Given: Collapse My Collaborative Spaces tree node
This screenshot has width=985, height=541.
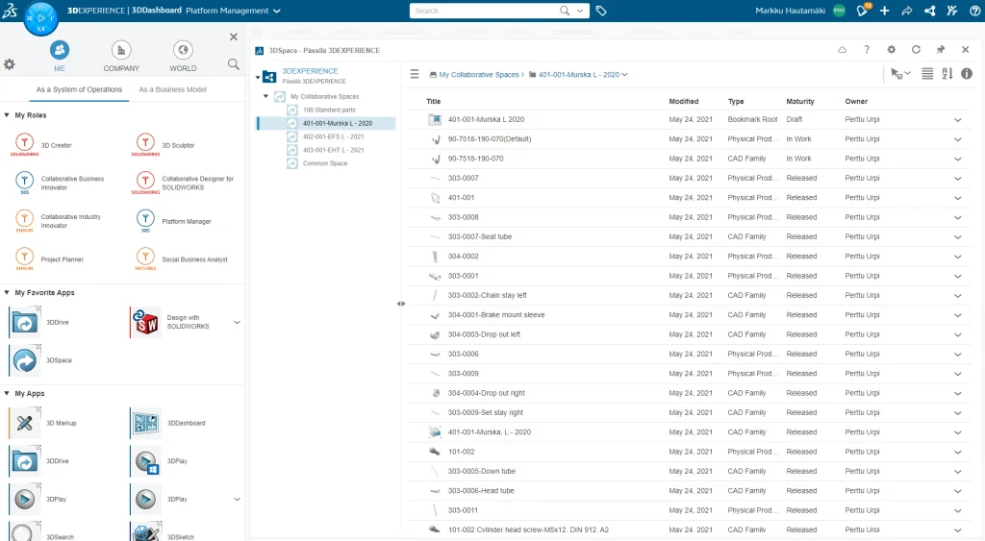Looking at the screenshot, I should [266, 96].
